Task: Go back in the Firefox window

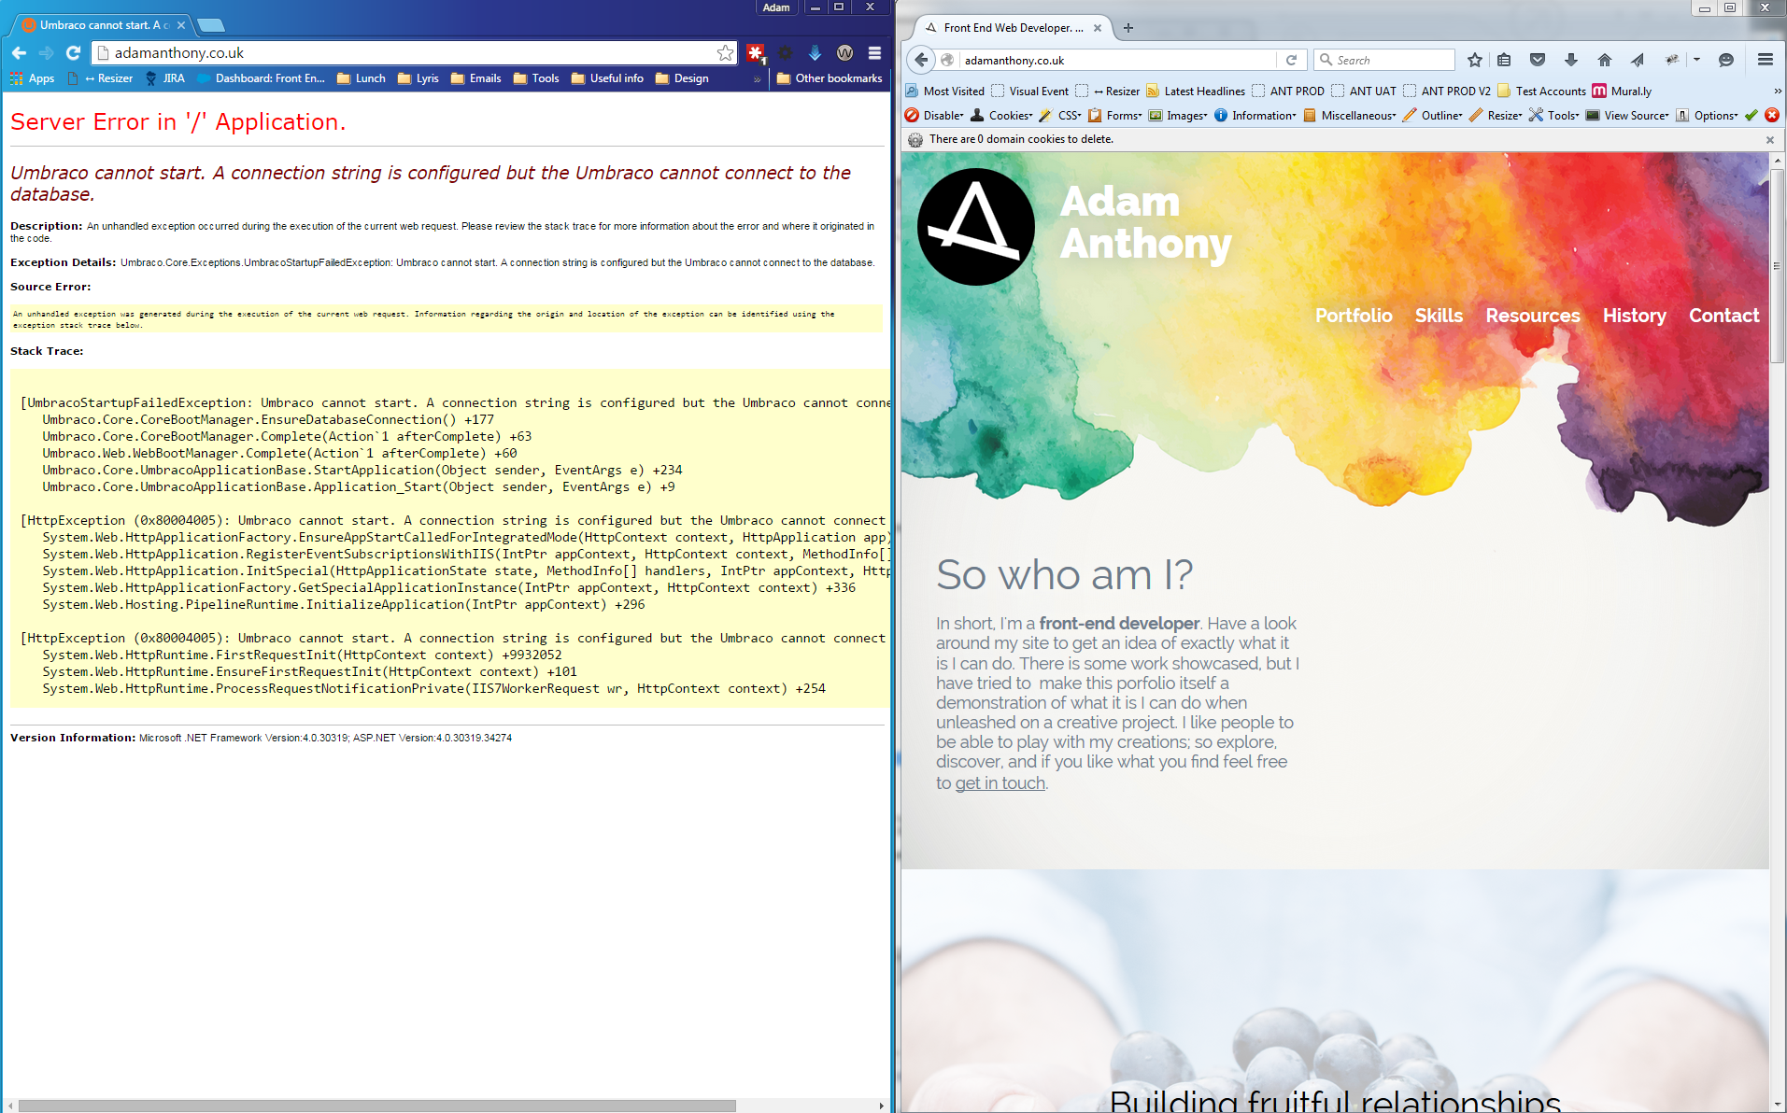Action: [921, 60]
